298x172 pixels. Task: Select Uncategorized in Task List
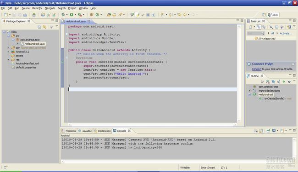point(267,38)
